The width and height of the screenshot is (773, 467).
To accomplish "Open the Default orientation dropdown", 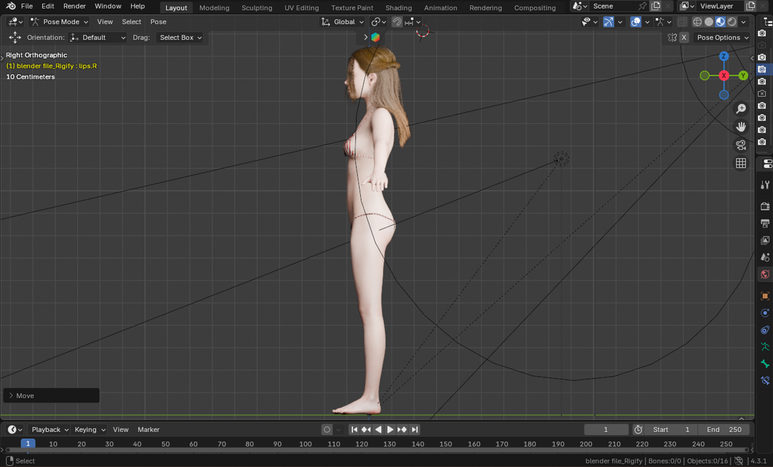I will [x=98, y=37].
